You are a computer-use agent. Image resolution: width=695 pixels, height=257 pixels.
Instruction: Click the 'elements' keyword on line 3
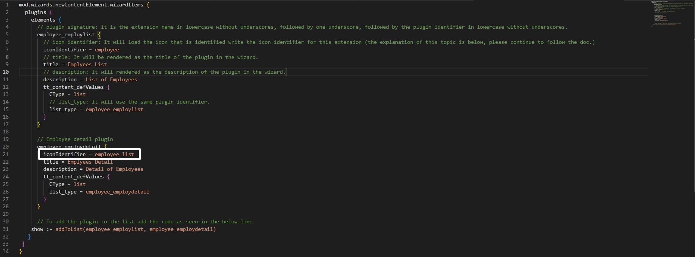[43, 20]
